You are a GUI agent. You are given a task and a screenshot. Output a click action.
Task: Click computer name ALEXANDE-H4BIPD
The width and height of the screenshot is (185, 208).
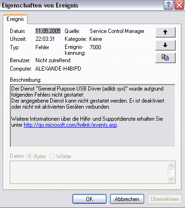58,69
